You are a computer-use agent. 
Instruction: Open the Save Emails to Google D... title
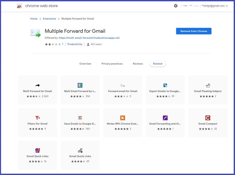(x=80, y=124)
